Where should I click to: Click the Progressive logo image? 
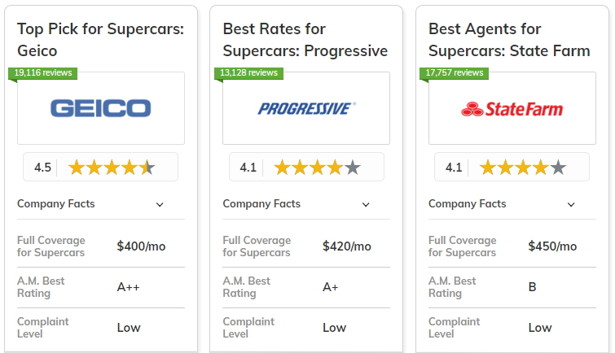coord(307,108)
